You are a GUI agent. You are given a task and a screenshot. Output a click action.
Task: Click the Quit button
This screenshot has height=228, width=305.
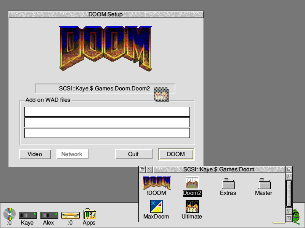[x=134, y=154]
